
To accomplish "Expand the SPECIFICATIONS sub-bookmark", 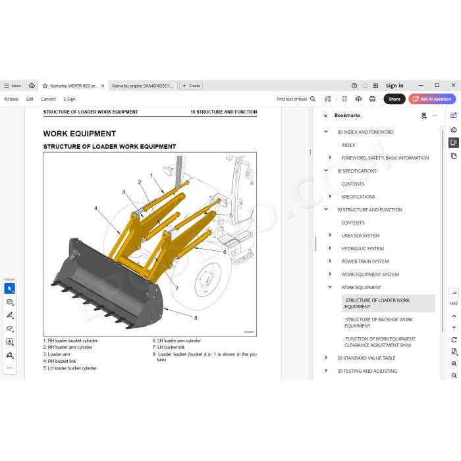I will [x=329, y=196].
